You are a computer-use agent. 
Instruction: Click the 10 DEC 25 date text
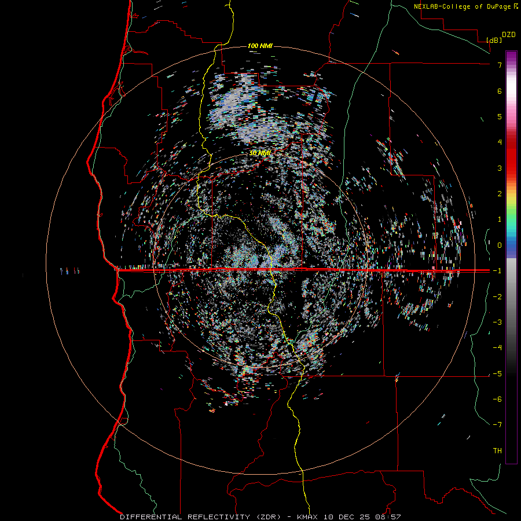tap(347, 517)
